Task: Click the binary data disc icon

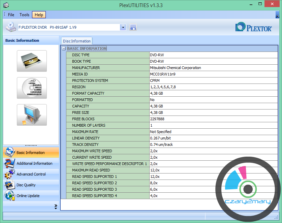Action: [x=32, y=88]
